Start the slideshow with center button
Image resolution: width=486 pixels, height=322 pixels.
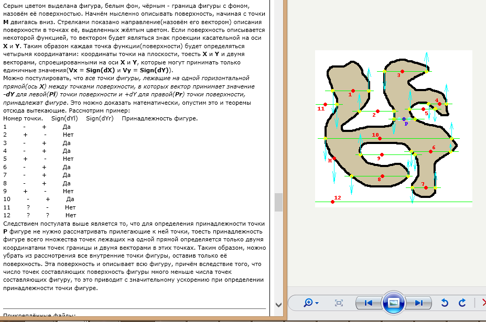(x=394, y=303)
